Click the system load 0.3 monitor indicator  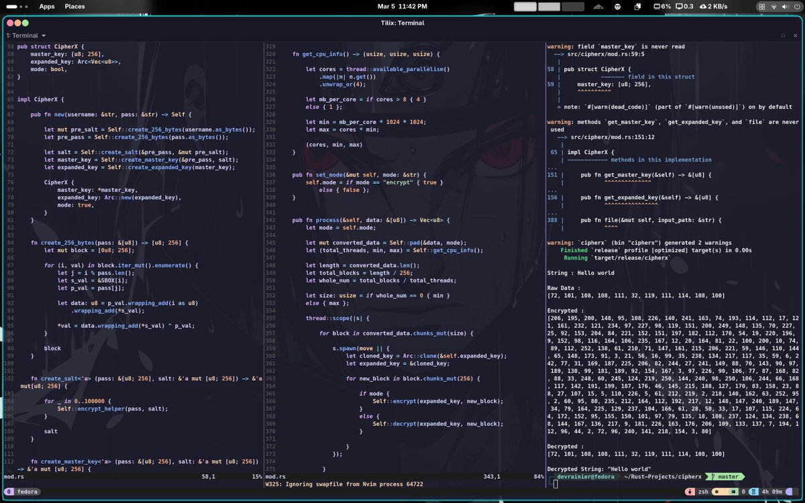(684, 7)
